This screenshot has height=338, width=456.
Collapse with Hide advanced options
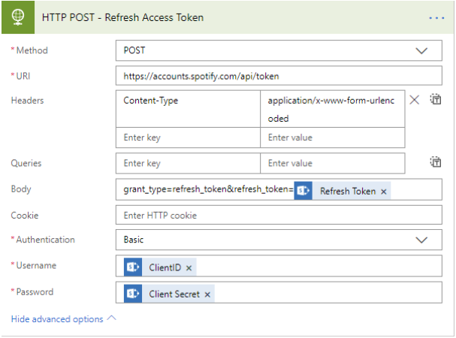click(x=57, y=319)
